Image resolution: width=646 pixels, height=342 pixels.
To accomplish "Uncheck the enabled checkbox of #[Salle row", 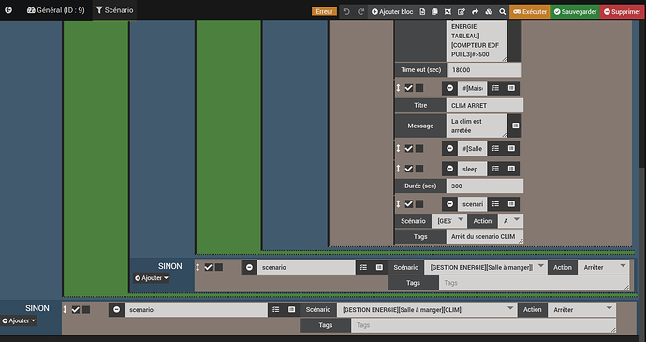I will (x=409, y=149).
